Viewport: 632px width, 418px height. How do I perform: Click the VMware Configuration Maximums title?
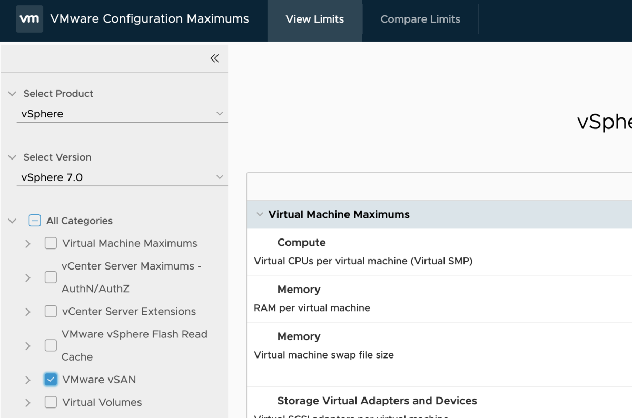[150, 19]
